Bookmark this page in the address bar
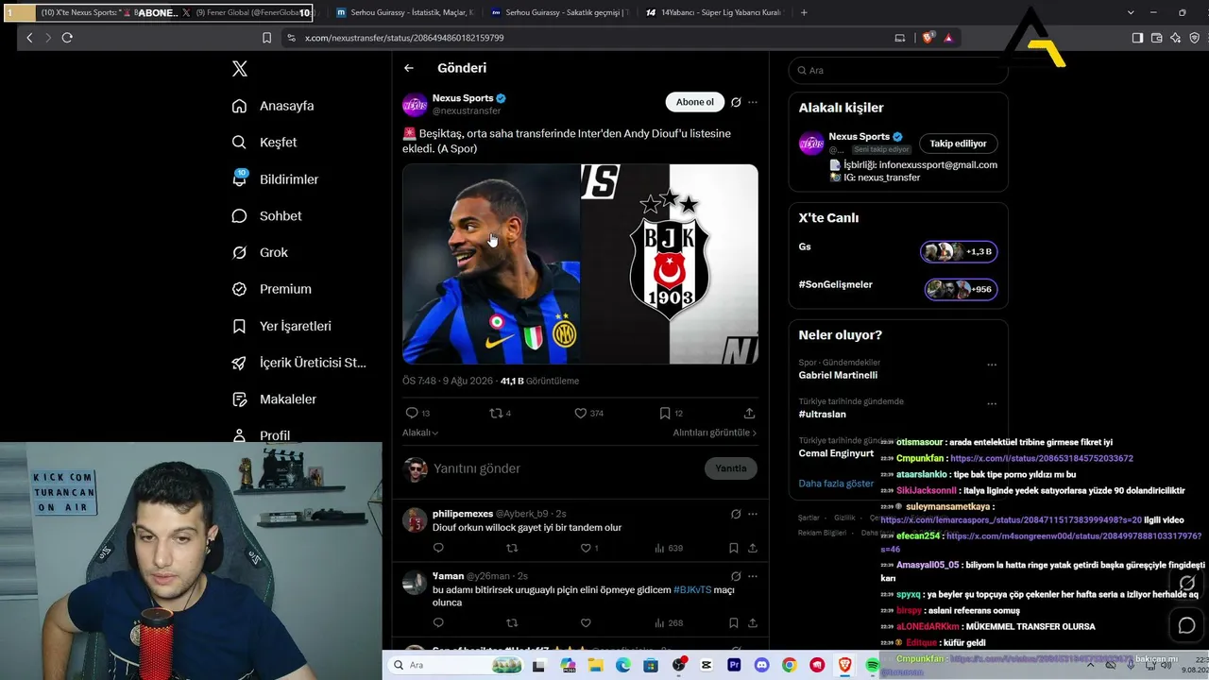This screenshot has height=680, width=1209. pyautogui.click(x=267, y=38)
